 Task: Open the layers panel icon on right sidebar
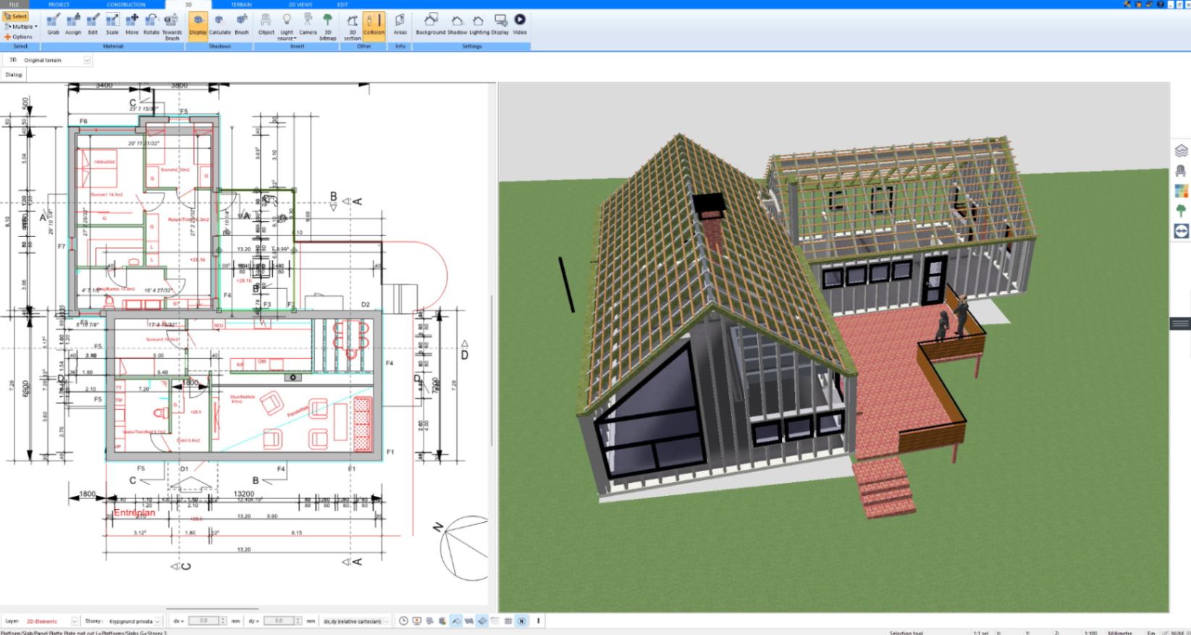coord(1181,151)
